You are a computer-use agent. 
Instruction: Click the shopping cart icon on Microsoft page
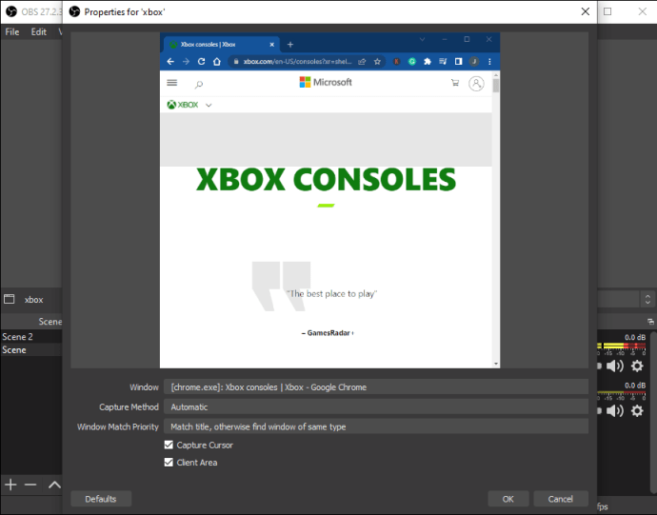[x=455, y=83]
